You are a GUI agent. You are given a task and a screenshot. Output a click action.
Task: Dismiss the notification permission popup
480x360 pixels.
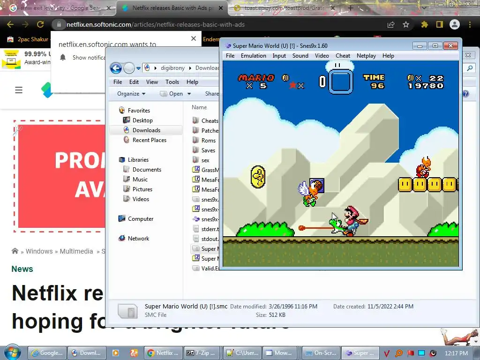tap(194, 38)
